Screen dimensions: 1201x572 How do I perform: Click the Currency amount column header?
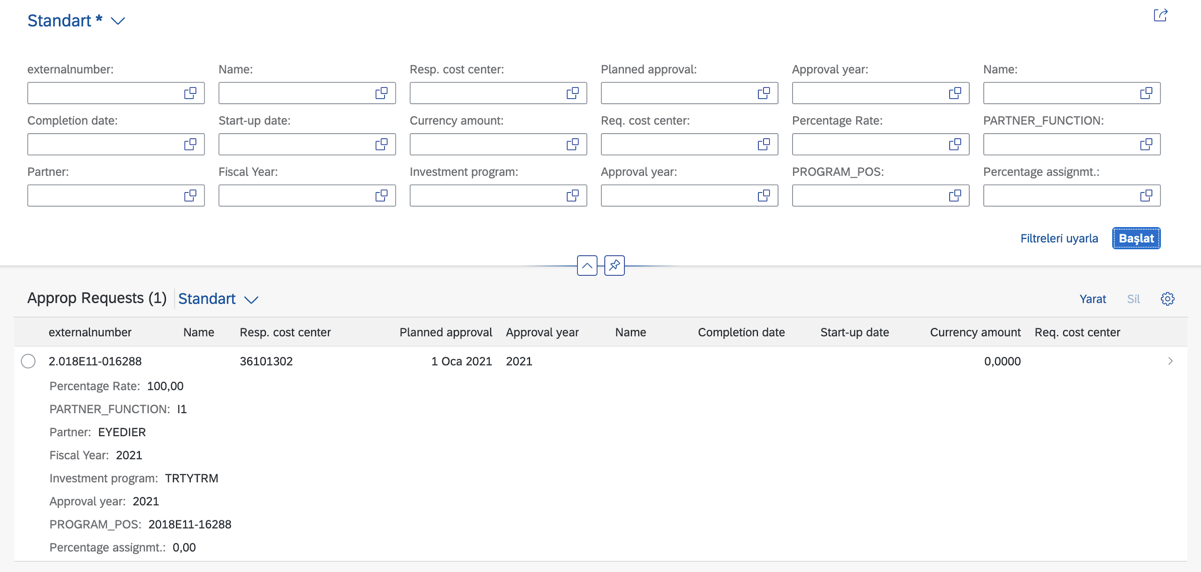click(975, 332)
